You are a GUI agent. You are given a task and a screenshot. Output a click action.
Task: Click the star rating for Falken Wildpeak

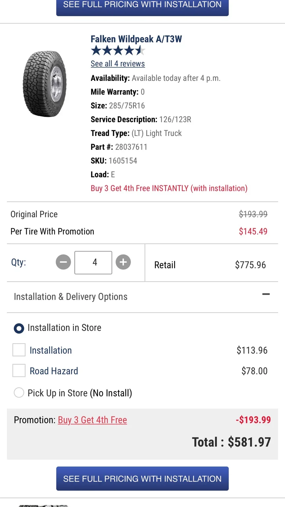click(118, 51)
